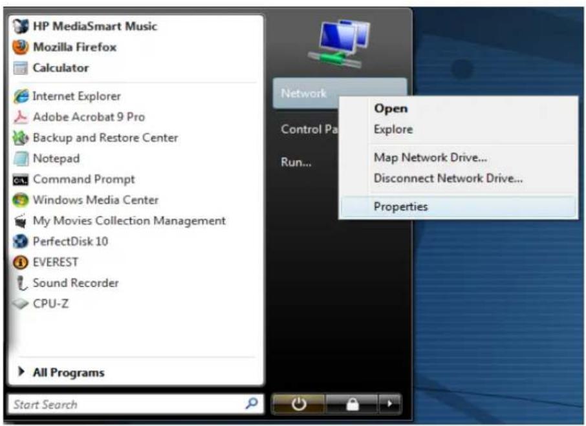Open the Sound Recorder label

(76, 283)
